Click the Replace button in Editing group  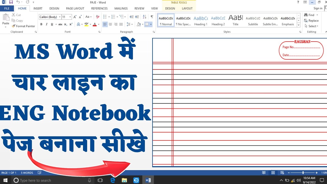click(311, 21)
